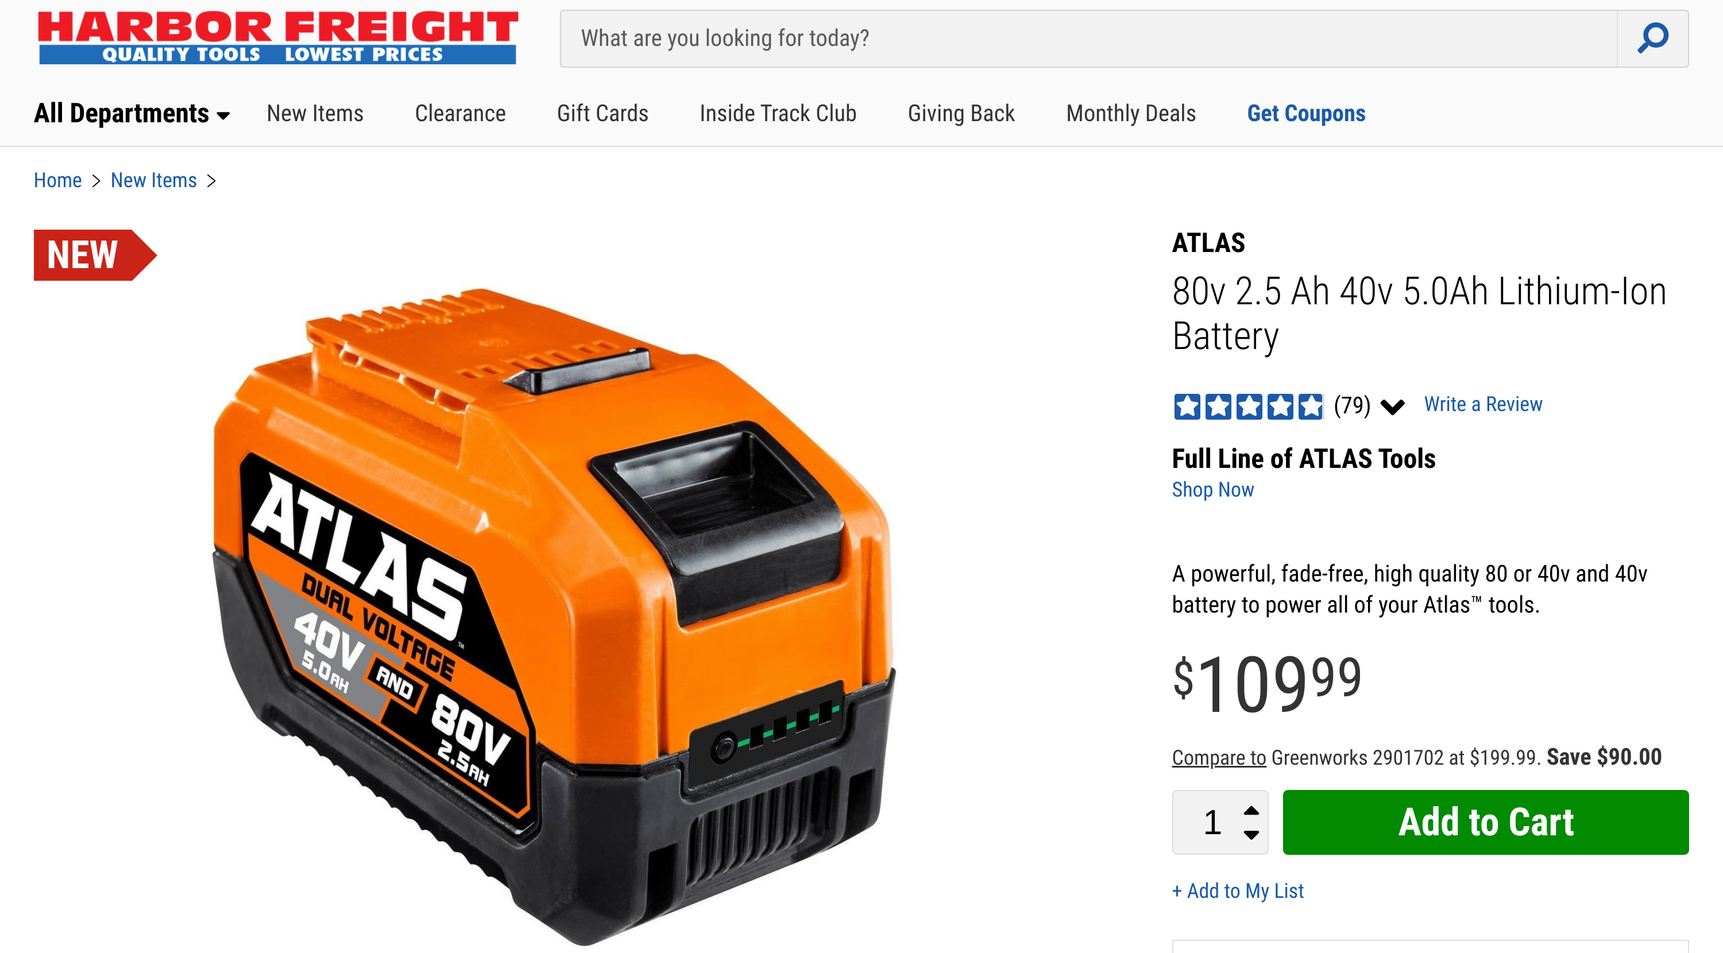Open the Gift Cards page
1723x953 pixels.
(602, 113)
